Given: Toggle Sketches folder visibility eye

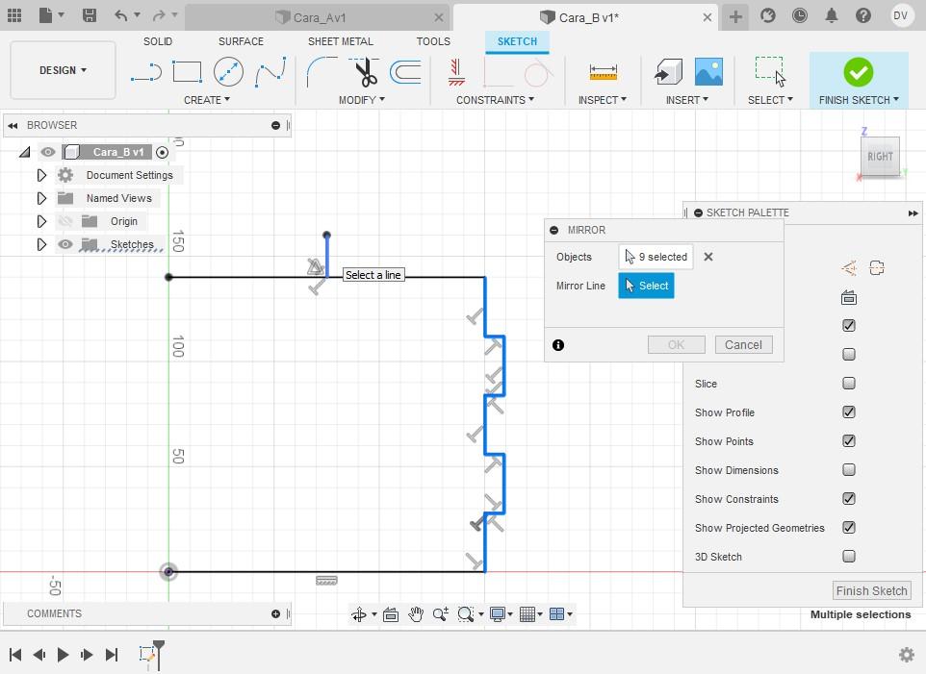Looking at the screenshot, I should 64,244.
